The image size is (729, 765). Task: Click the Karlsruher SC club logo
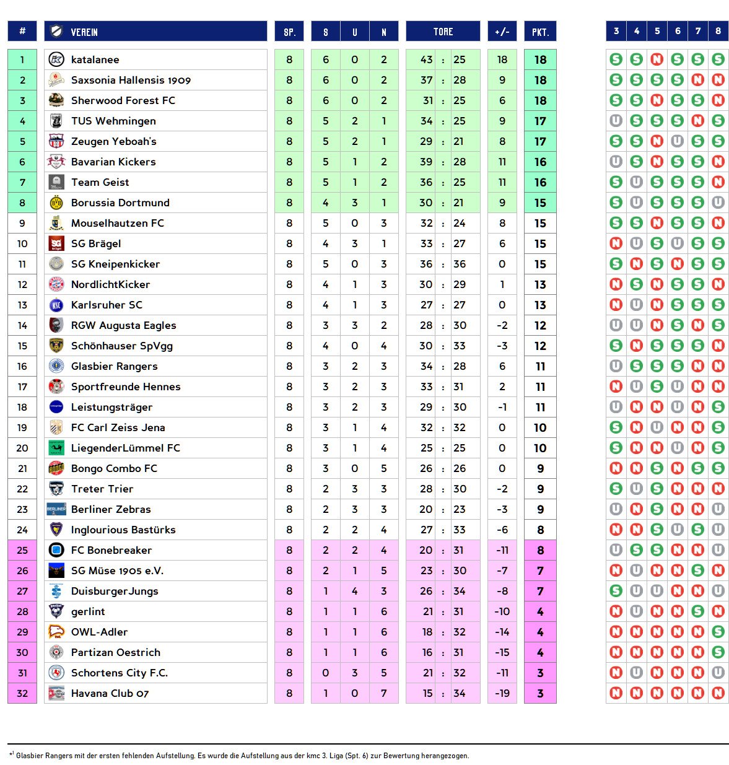(x=56, y=305)
